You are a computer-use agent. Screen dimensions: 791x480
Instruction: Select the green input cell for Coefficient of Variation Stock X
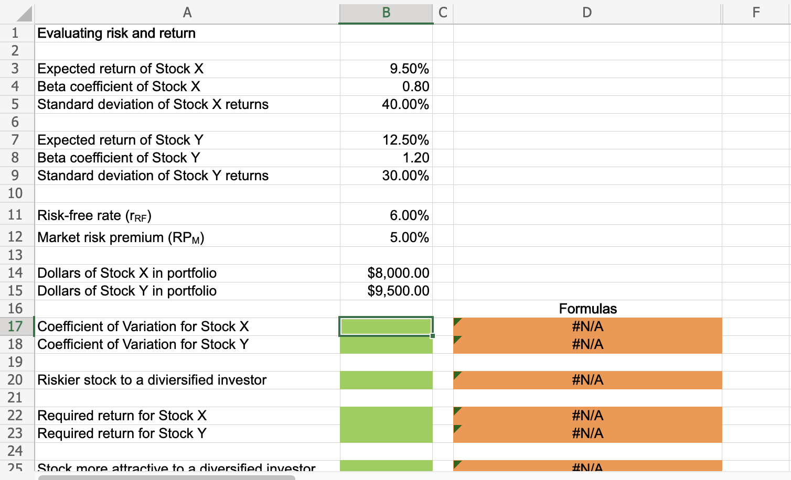(x=386, y=326)
